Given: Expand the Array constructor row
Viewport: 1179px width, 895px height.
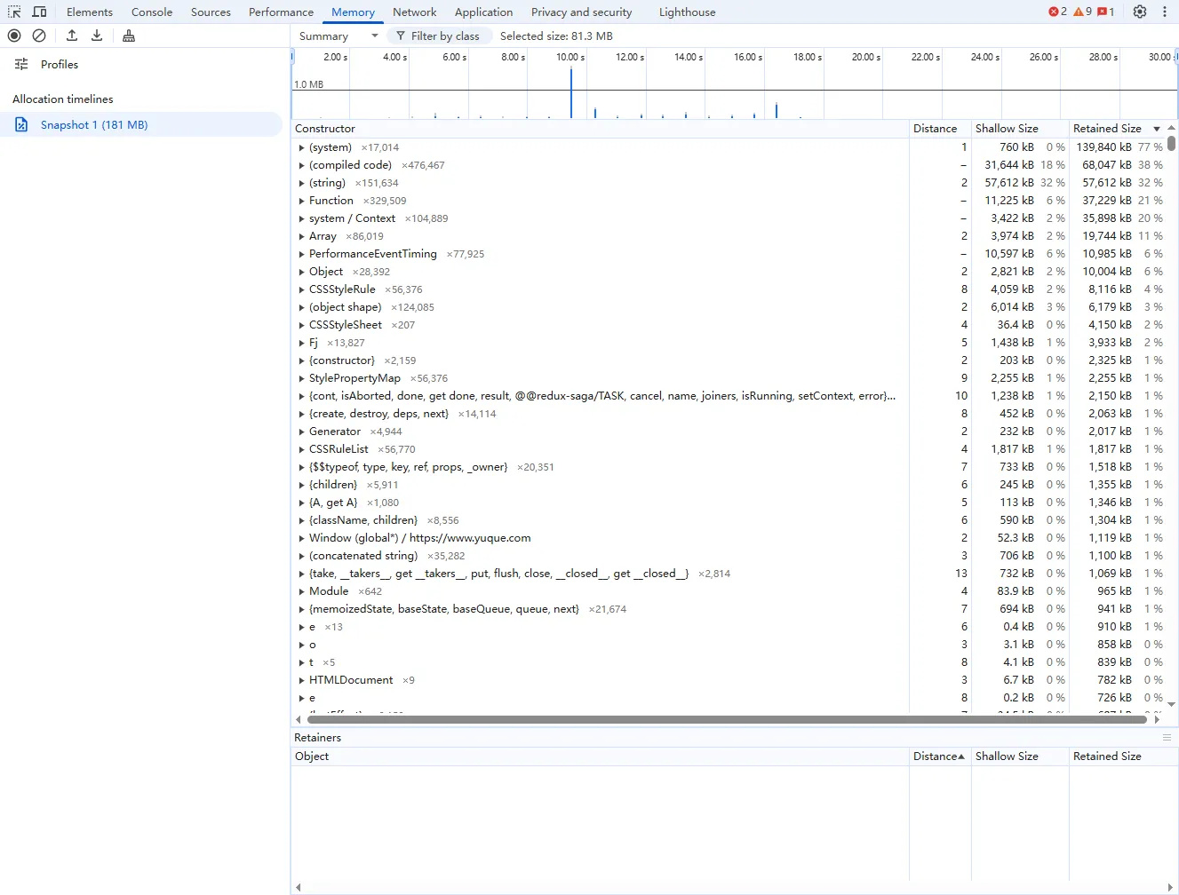Looking at the screenshot, I should 302,237.
